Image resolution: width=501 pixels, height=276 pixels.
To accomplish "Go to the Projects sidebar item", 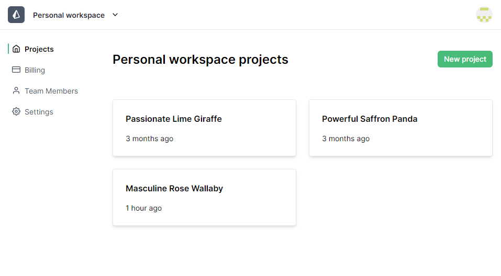I will (x=39, y=49).
